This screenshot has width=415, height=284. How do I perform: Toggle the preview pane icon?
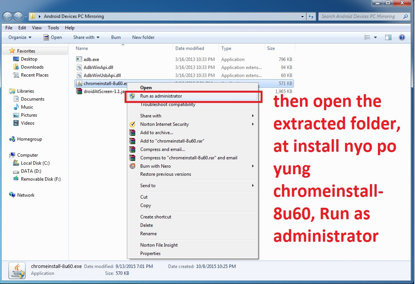(x=388, y=37)
